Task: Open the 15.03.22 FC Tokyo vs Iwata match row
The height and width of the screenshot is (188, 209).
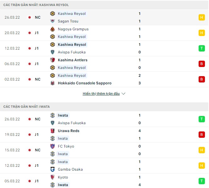Action: 104,150
